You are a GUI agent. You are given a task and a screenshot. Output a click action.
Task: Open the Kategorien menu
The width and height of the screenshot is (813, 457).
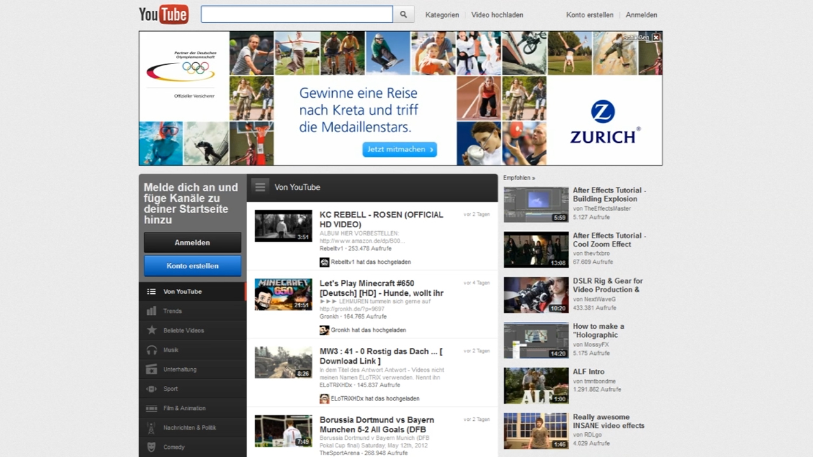(442, 15)
